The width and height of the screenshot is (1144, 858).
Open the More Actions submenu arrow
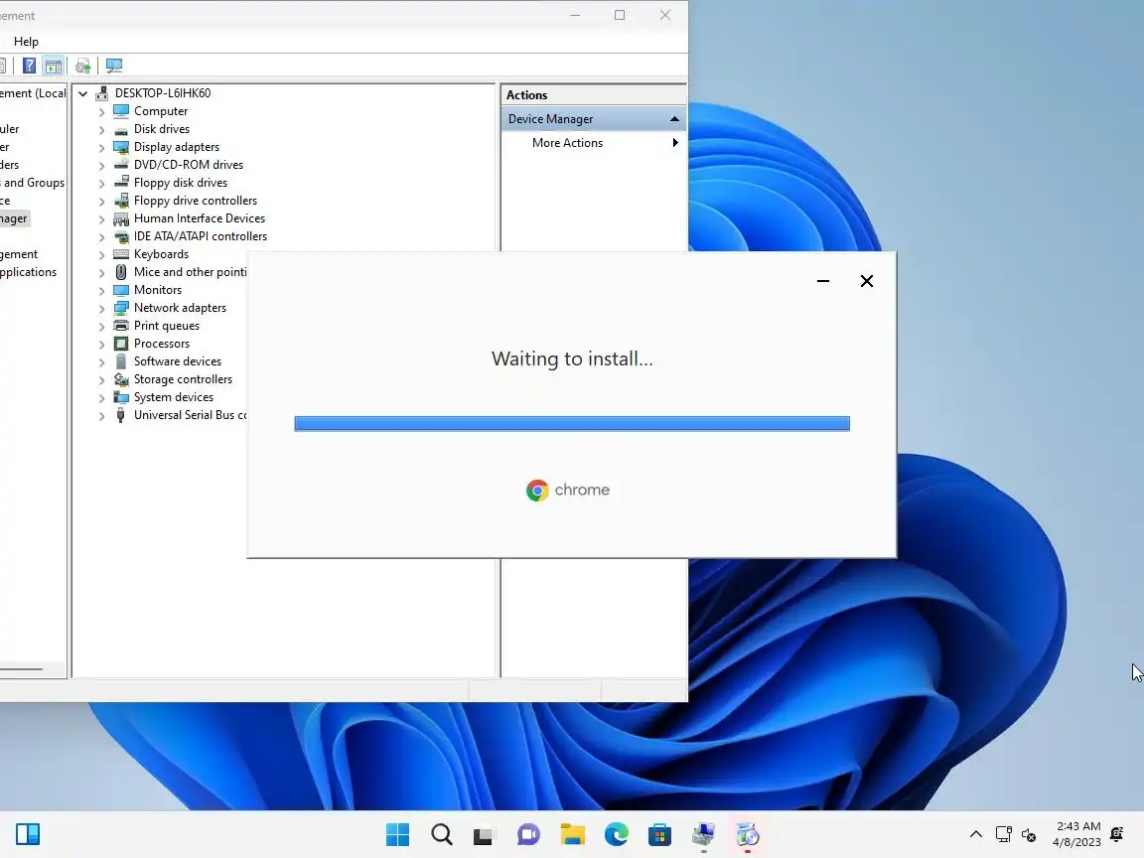(675, 143)
